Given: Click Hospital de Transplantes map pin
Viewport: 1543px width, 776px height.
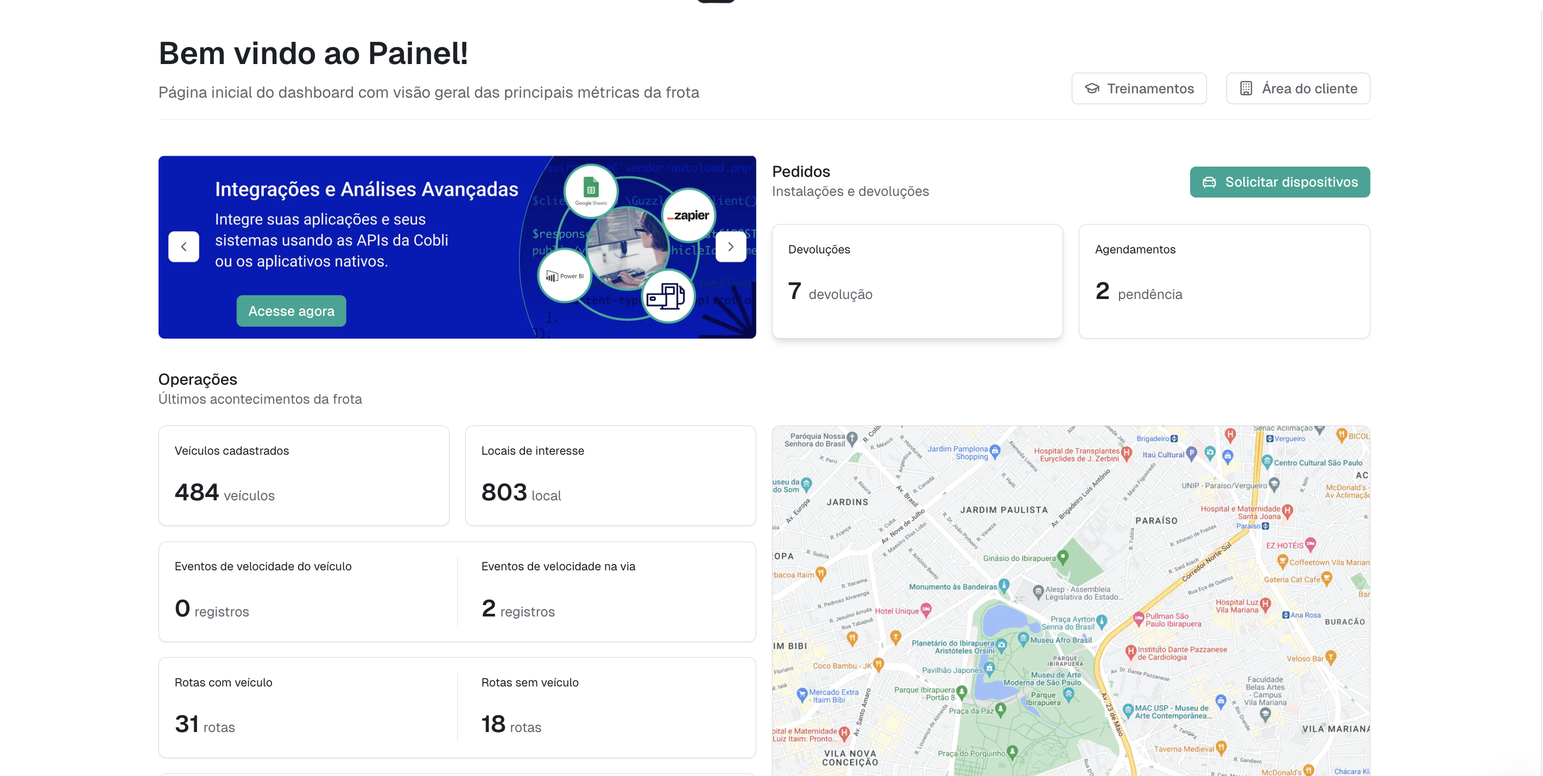Looking at the screenshot, I should click(x=1126, y=453).
